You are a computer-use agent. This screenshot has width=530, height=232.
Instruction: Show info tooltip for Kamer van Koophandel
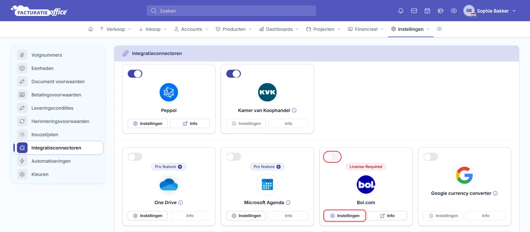click(294, 110)
